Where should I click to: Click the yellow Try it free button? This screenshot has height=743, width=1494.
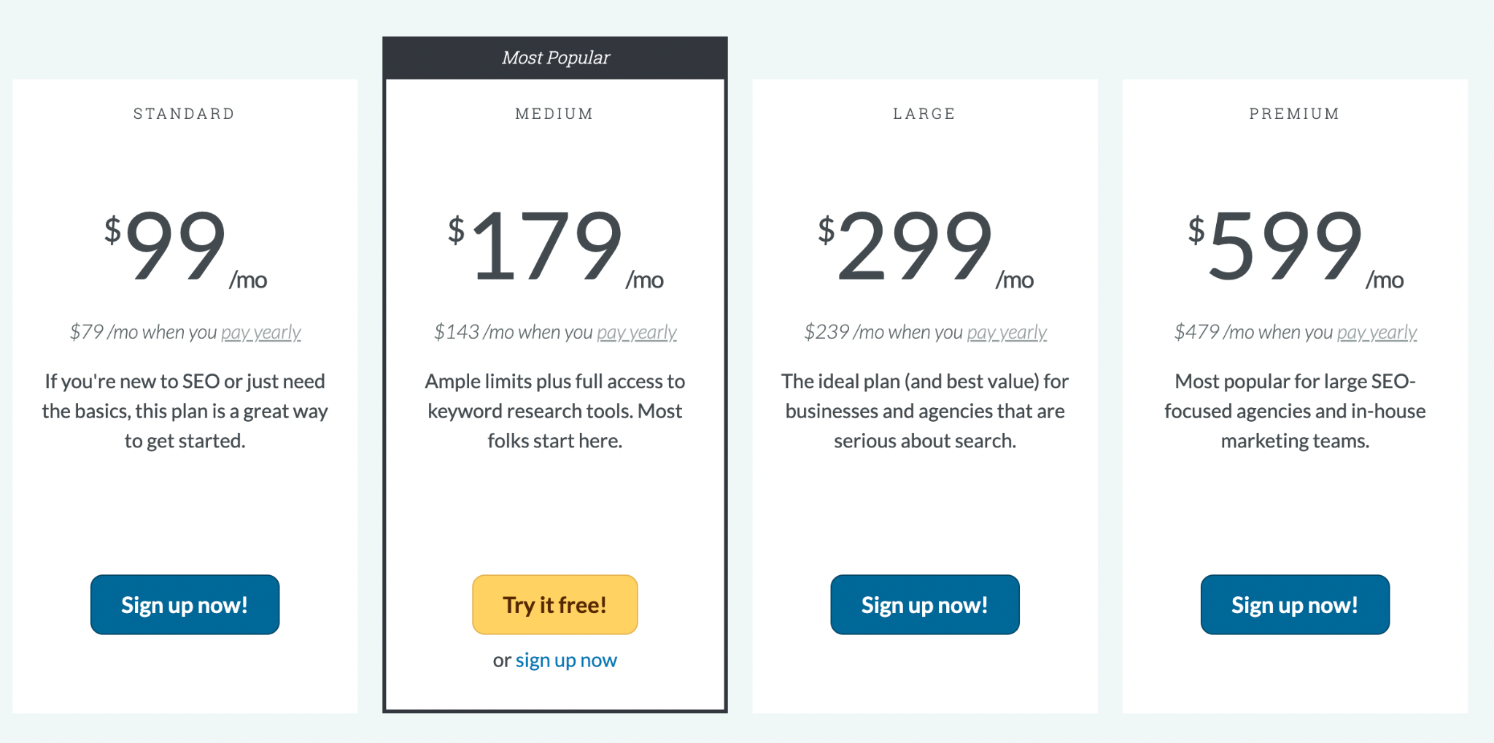pos(555,604)
